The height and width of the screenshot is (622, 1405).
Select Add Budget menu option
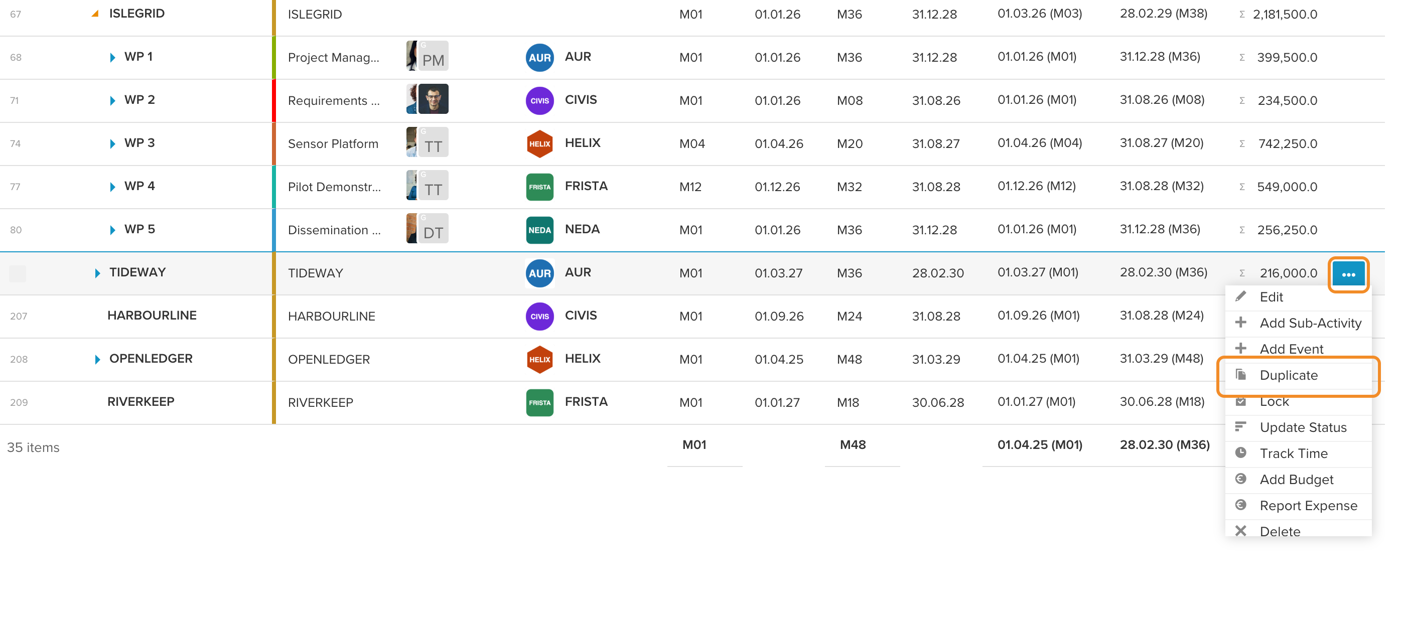[x=1298, y=480]
